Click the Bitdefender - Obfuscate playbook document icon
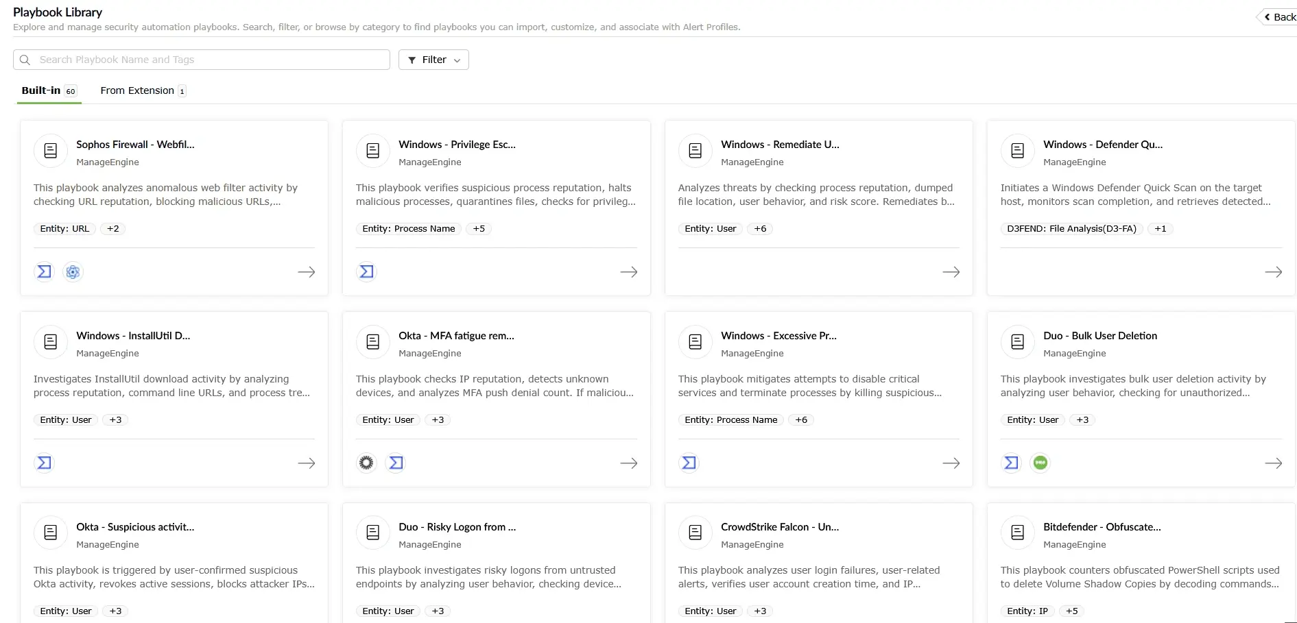Image resolution: width=1297 pixels, height=623 pixels. click(x=1018, y=533)
